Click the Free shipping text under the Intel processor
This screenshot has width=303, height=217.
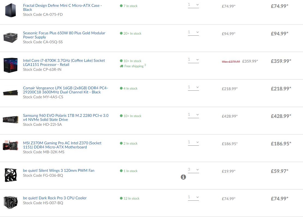pyautogui.click(x=134, y=66)
